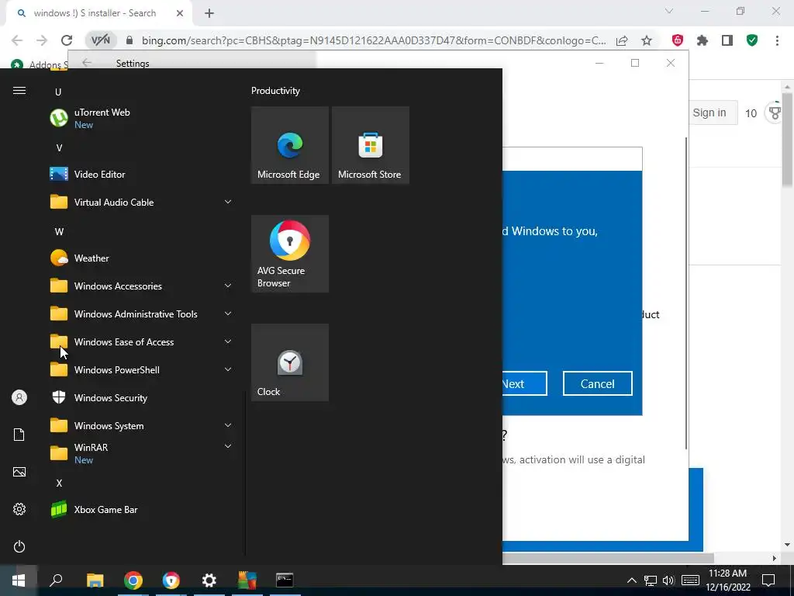Bookmark this page with star icon
Screen dimensions: 794x596
coord(647,40)
